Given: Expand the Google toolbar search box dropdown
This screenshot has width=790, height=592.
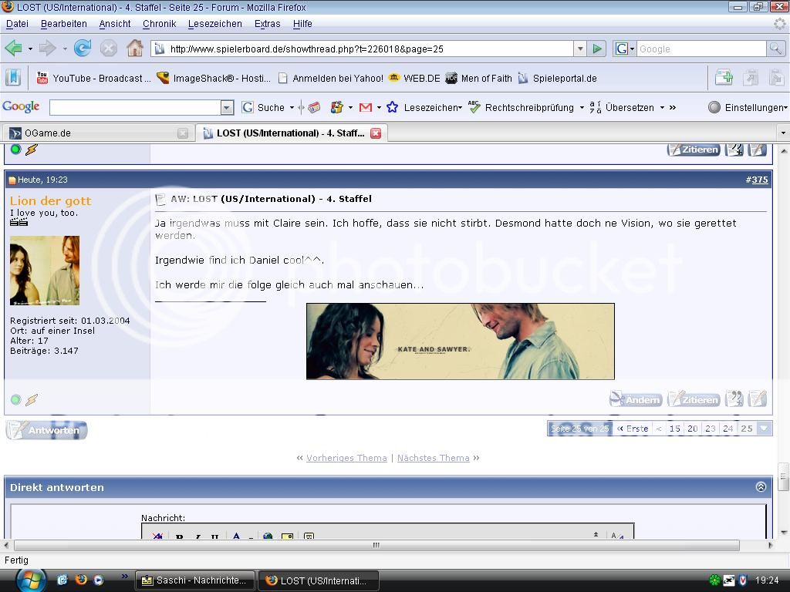Looking at the screenshot, I should (227, 108).
